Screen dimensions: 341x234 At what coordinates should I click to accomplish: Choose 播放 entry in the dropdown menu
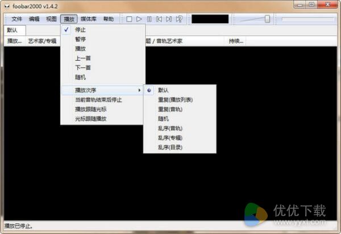tap(103, 49)
